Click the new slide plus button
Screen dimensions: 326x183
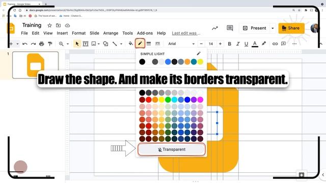pyautogui.click(x=11, y=44)
